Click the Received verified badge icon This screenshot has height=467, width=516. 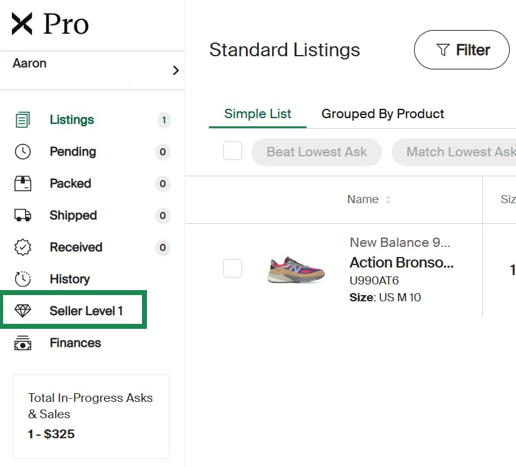(x=23, y=248)
